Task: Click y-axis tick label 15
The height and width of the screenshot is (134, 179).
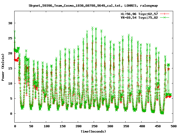Action: click(x=10, y=68)
